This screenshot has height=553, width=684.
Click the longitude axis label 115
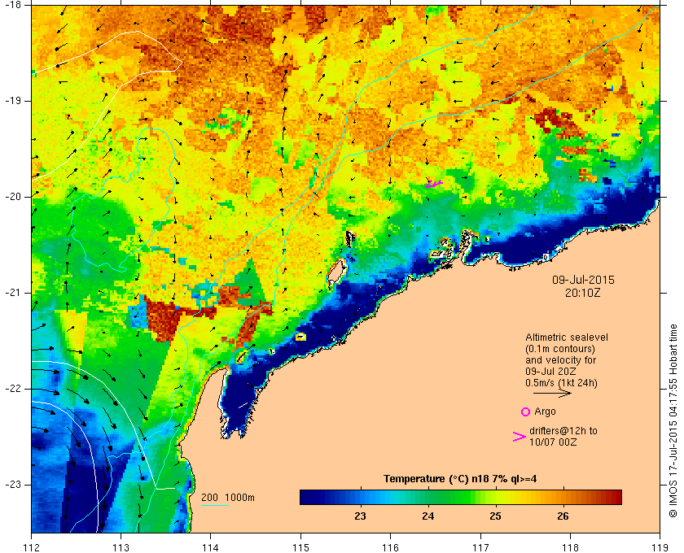(300, 546)
